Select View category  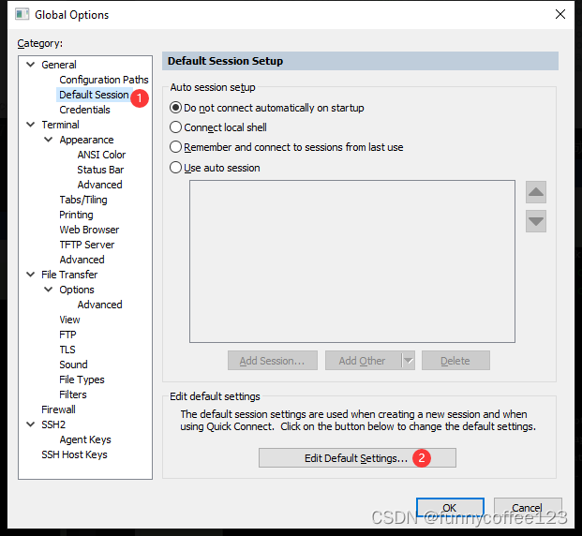[x=69, y=320]
